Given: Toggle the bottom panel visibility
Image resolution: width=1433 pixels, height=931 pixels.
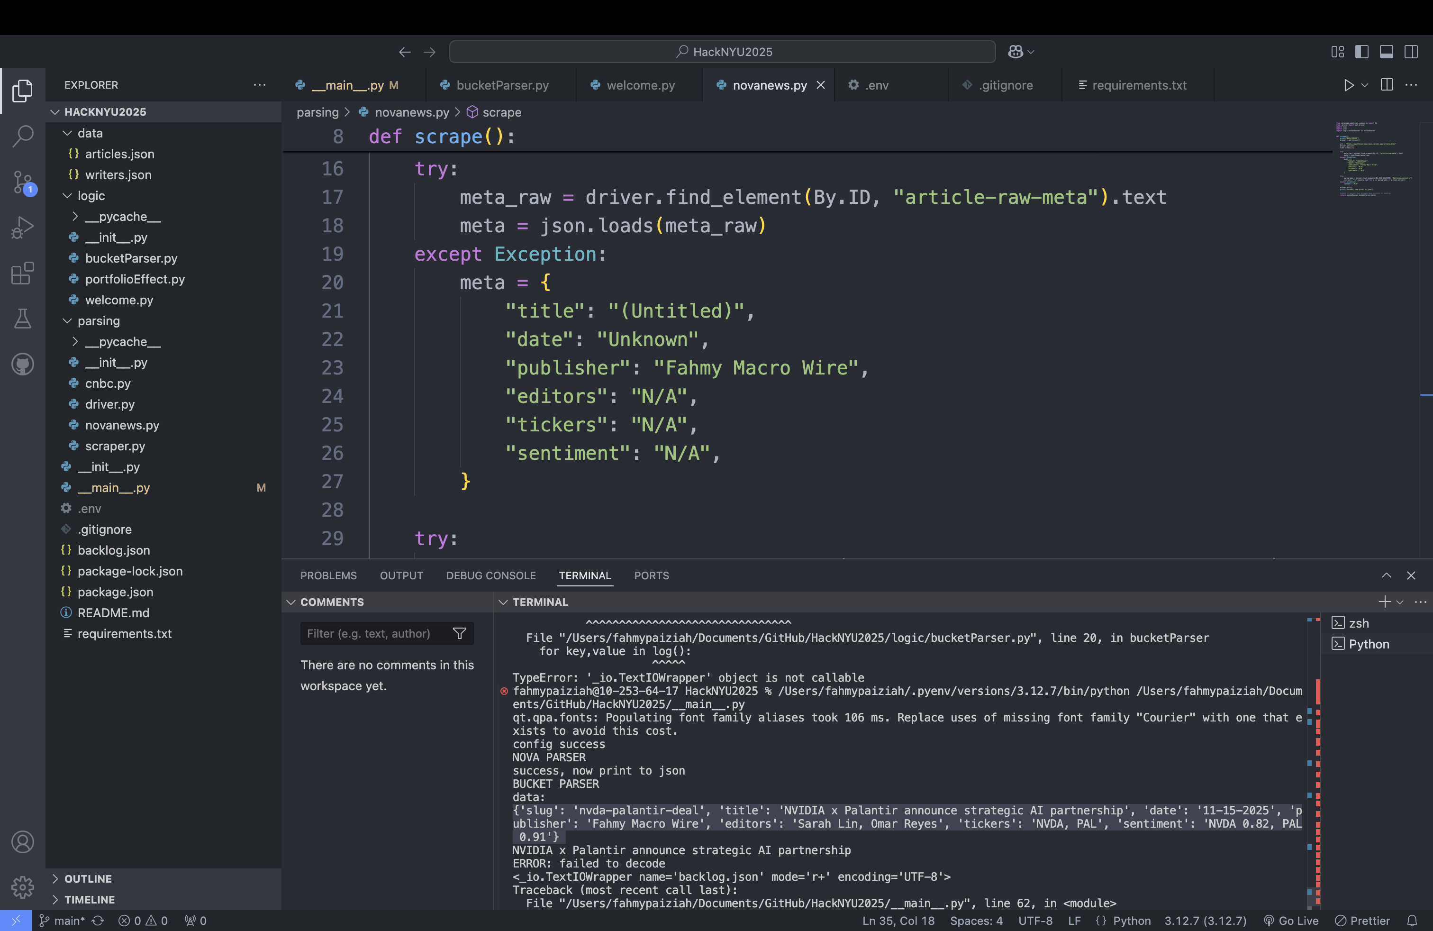Looking at the screenshot, I should click(x=1386, y=52).
